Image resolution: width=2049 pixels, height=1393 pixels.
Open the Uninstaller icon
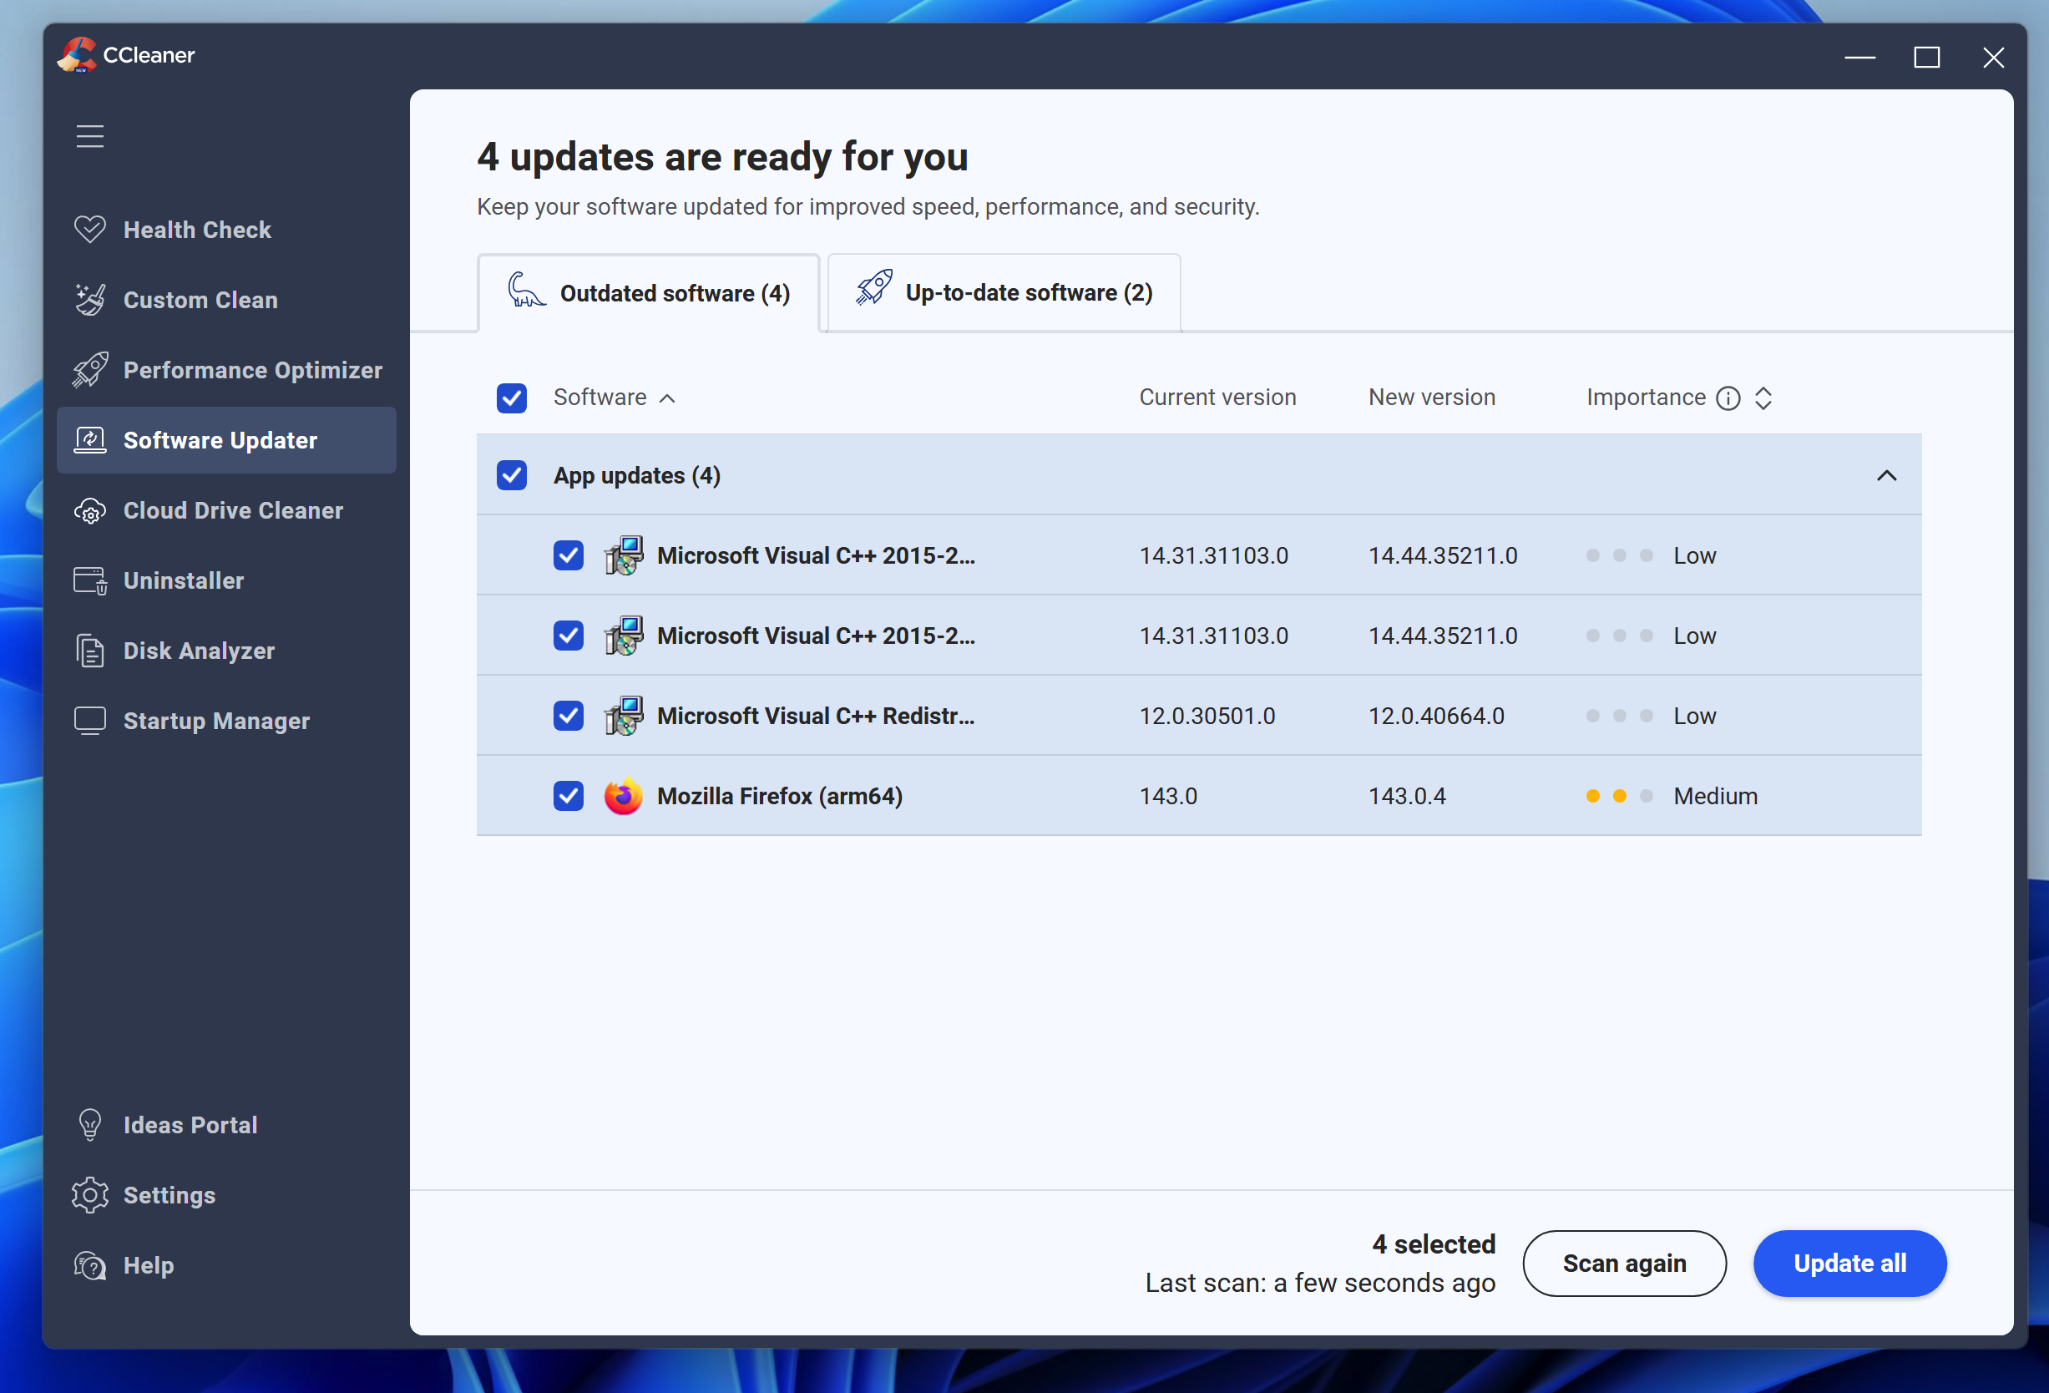[90, 580]
